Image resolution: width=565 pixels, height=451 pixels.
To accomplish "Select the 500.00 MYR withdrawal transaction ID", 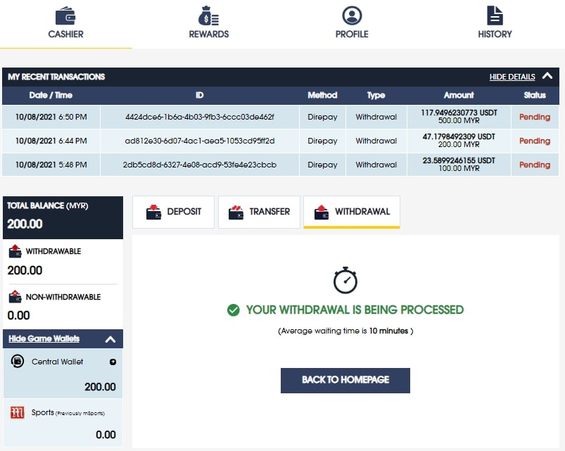I will click(199, 117).
